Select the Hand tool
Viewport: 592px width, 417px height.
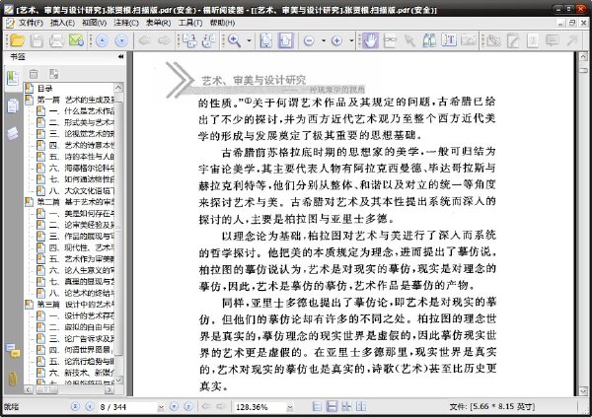point(370,40)
